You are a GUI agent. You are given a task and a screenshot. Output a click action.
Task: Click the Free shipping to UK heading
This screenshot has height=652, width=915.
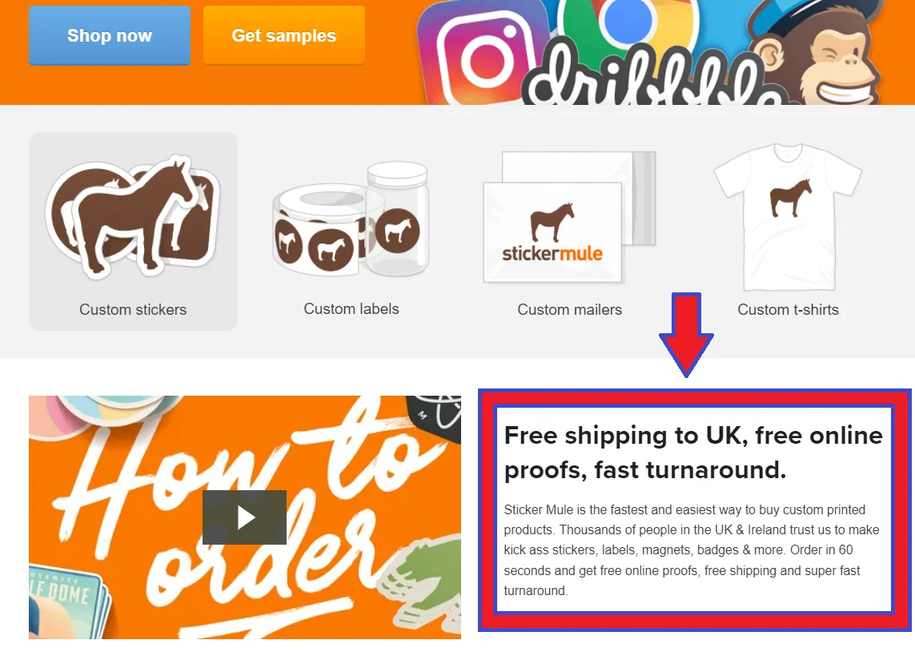(693, 452)
